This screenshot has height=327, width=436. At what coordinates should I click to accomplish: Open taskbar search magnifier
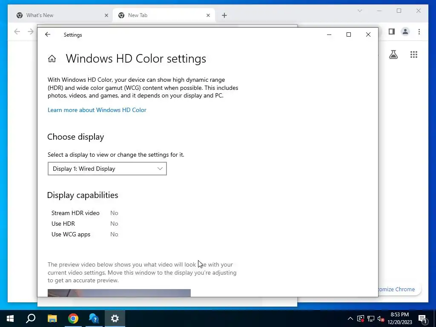pyautogui.click(x=31, y=318)
